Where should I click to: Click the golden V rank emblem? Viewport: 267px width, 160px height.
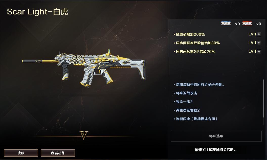[84, 135]
